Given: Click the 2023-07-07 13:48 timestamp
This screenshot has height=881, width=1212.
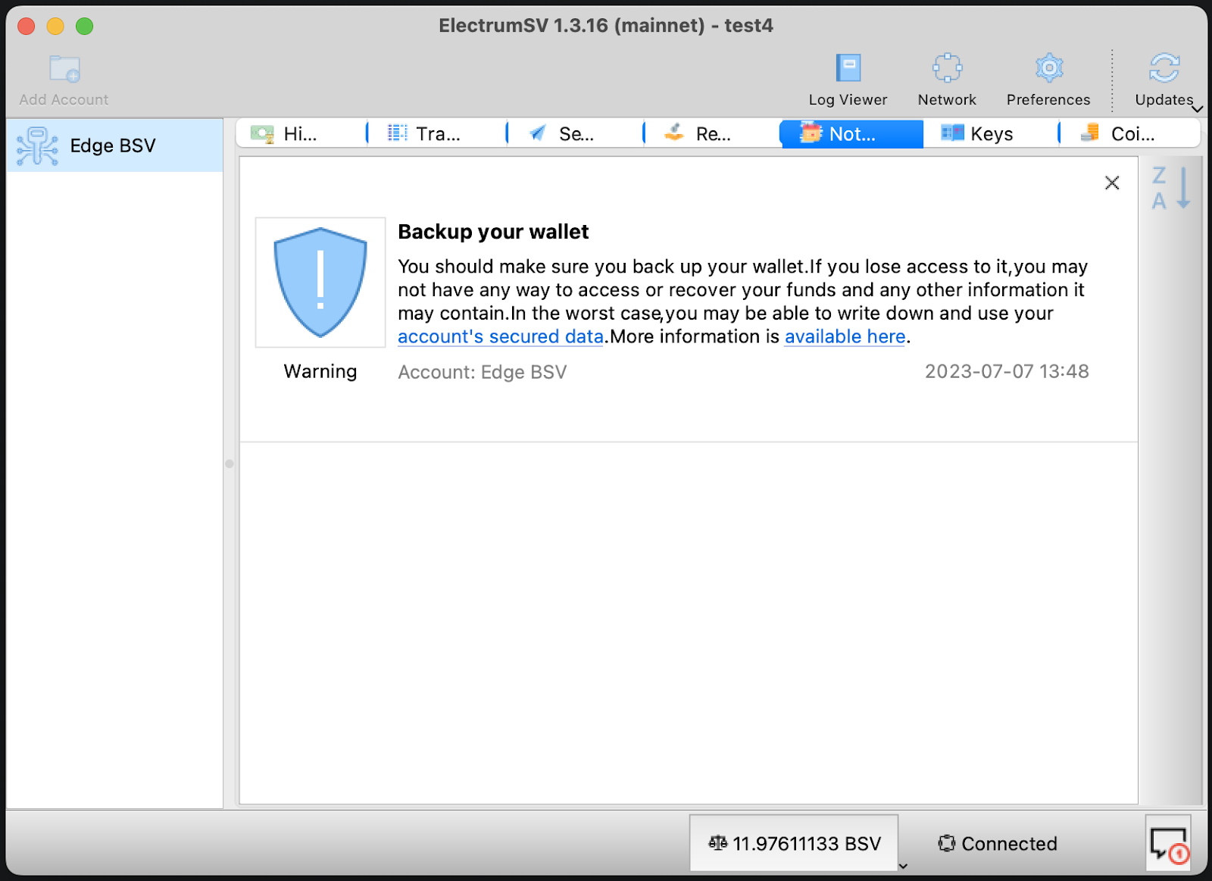Looking at the screenshot, I should pyautogui.click(x=1007, y=371).
